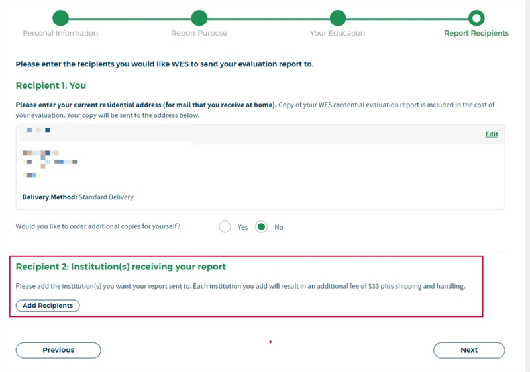Click the Delivery Method: Standard Delivery text

(78, 197)
